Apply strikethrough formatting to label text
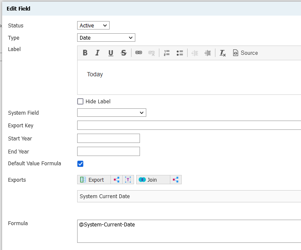This screenshot has width=301, height=250. pos(124,53)
